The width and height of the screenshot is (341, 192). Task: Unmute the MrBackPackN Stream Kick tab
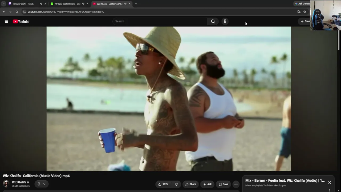(83, 4)
